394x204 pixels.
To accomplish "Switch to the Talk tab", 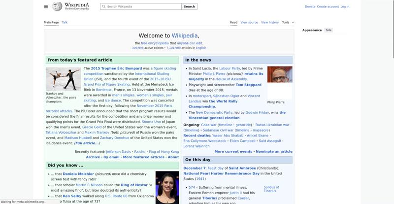I will [x=65, y=22].
